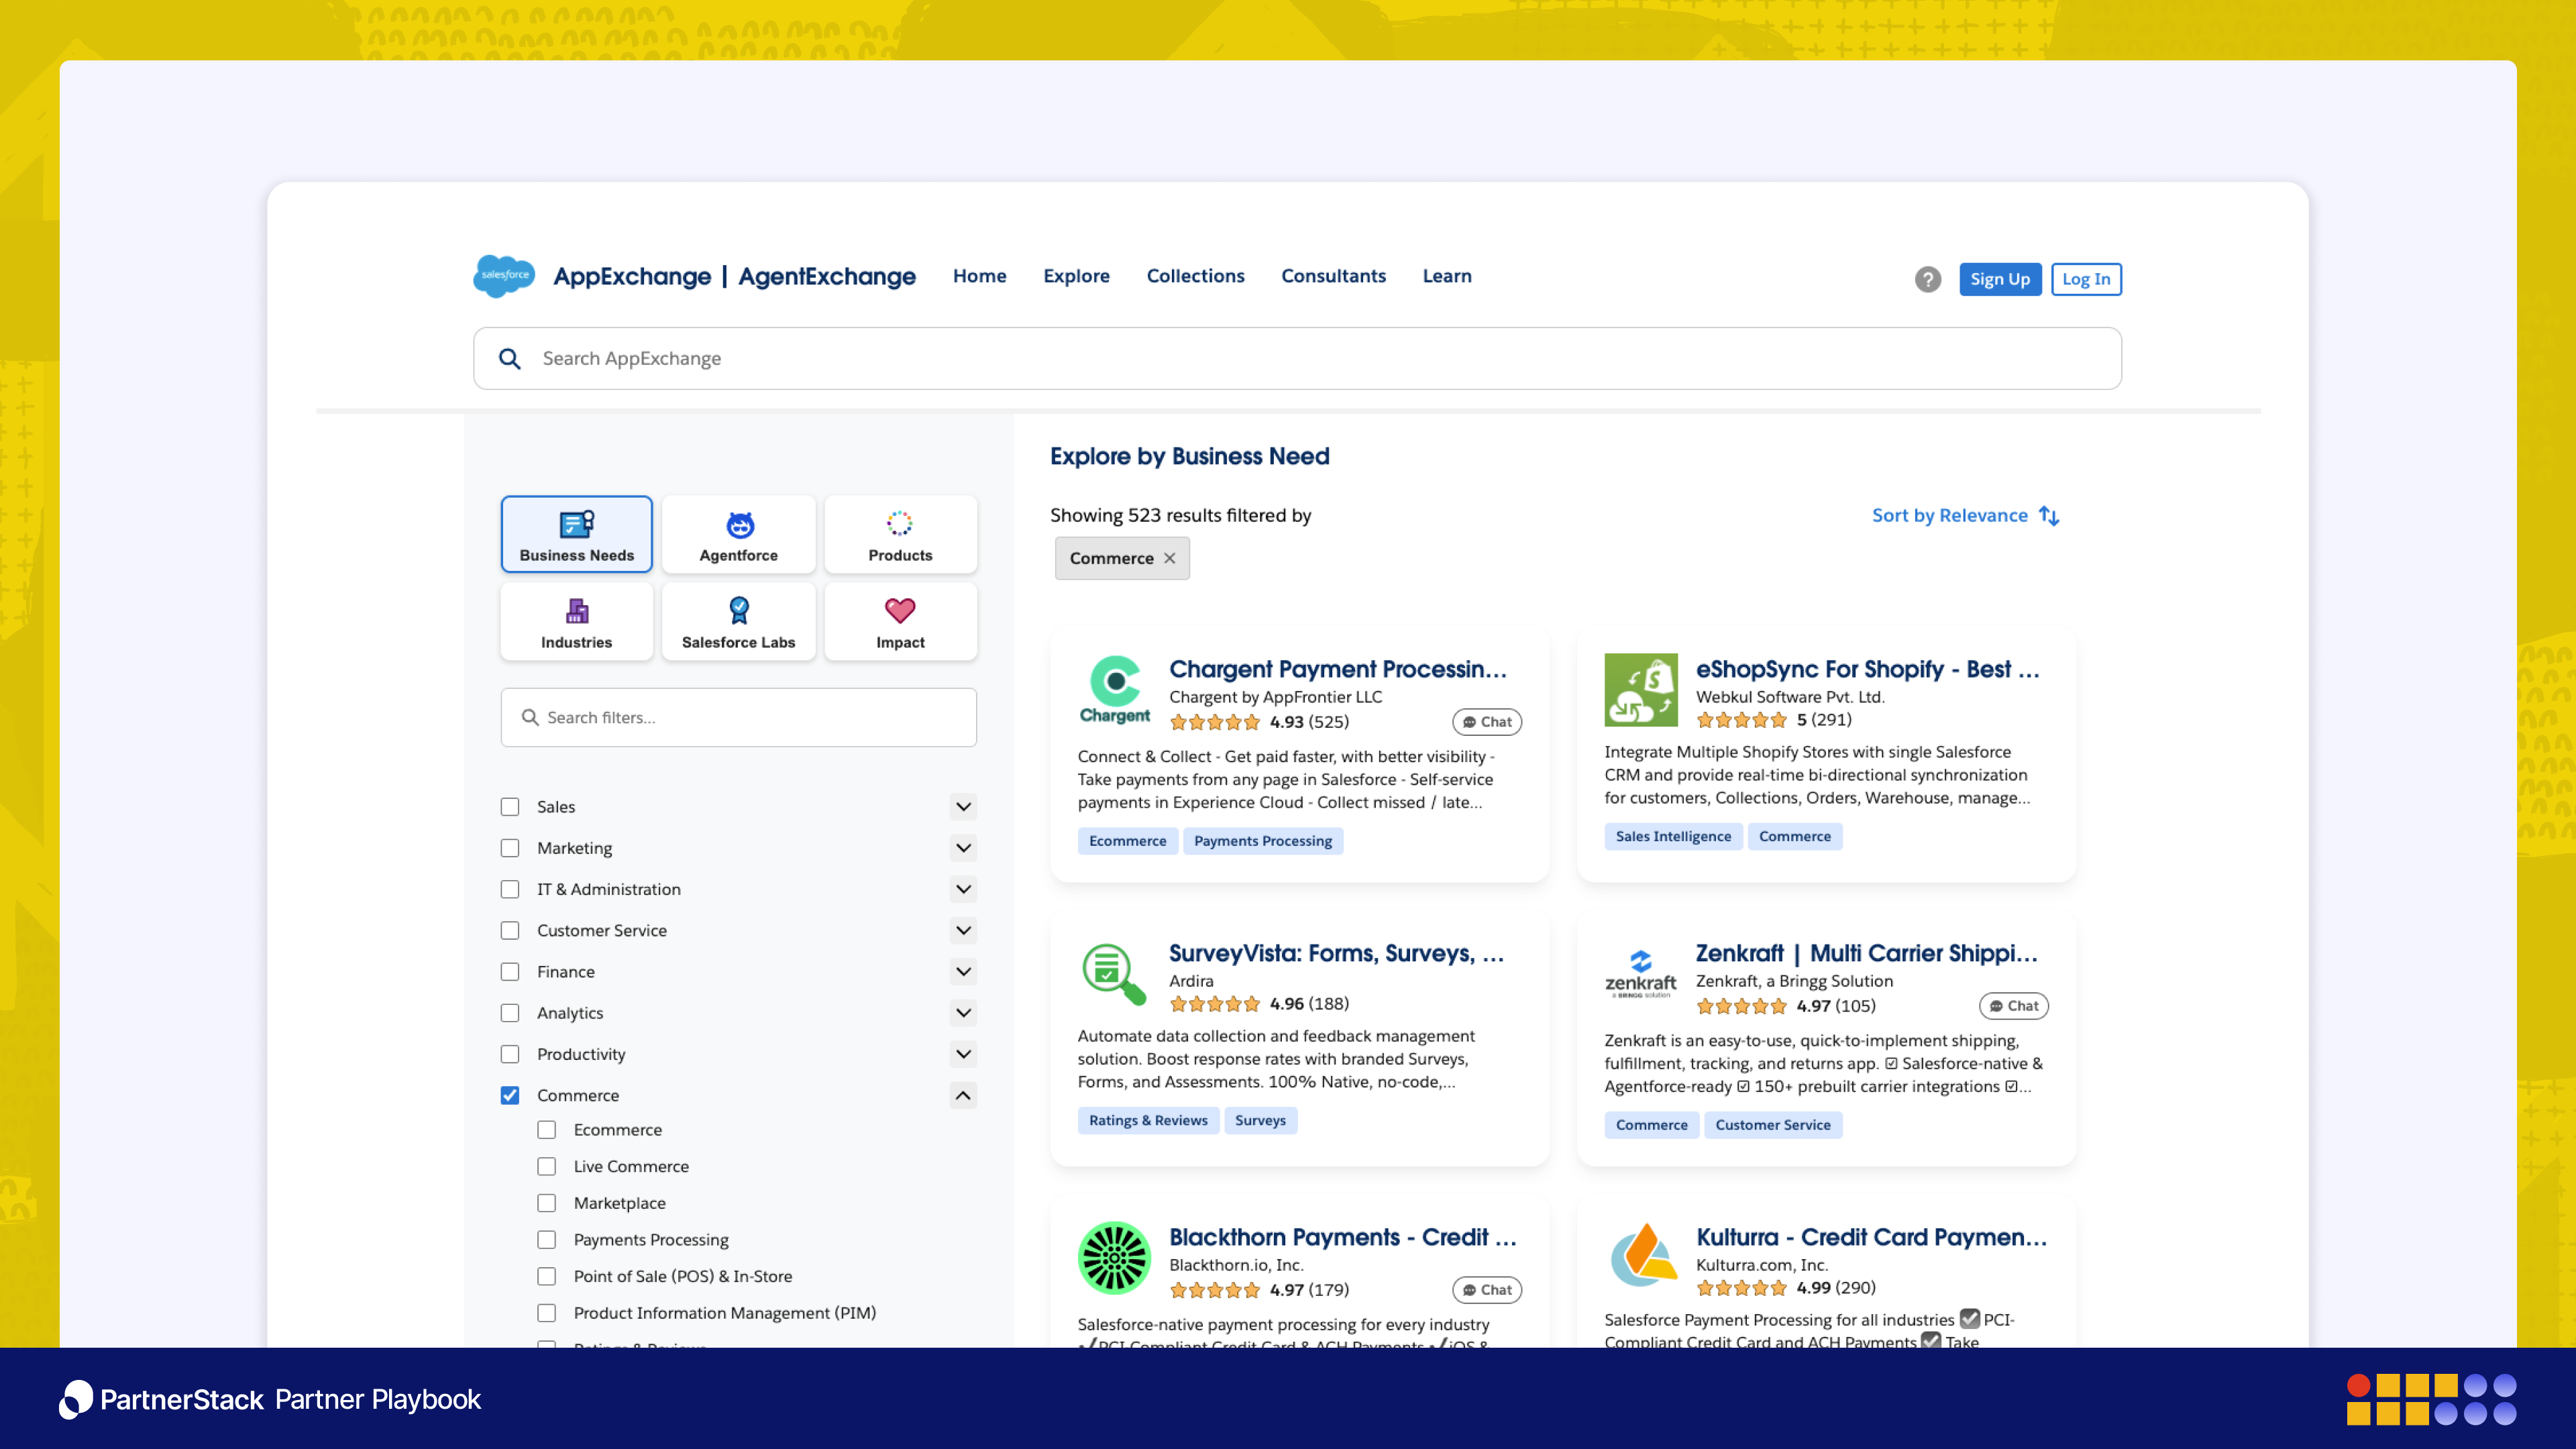The width and height of the screenshot is (2576, 1449).
Task: Open the Explore nav item
Action: coord(1076,276)
